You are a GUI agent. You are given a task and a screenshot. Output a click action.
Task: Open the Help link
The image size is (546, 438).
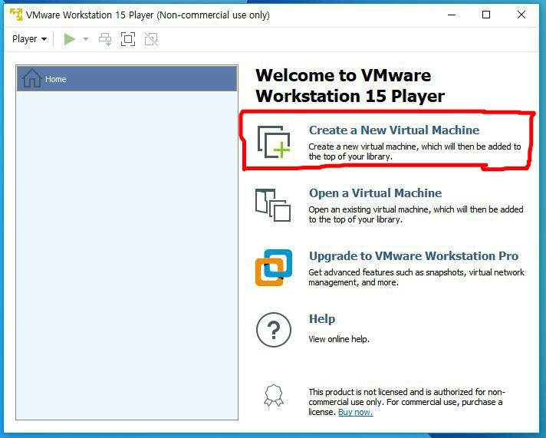[x=322, y=319]
